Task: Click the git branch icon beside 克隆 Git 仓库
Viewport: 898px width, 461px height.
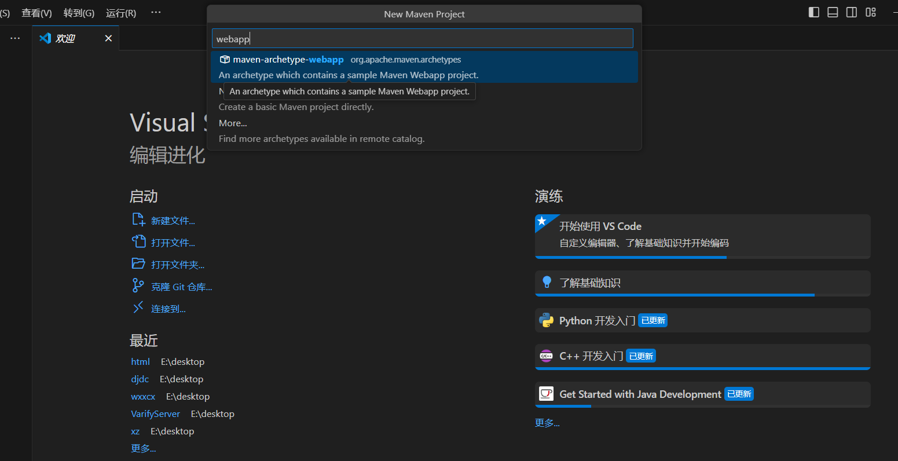Action: point(138,286)
